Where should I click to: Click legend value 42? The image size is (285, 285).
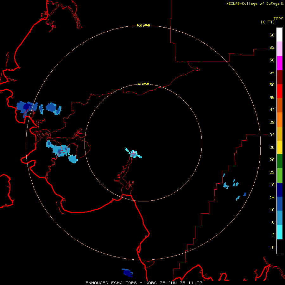coord(272,110)
